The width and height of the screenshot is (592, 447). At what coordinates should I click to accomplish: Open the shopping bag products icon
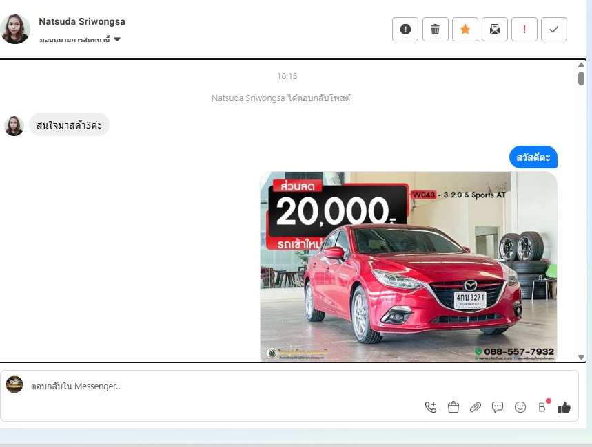click(453, 407)
